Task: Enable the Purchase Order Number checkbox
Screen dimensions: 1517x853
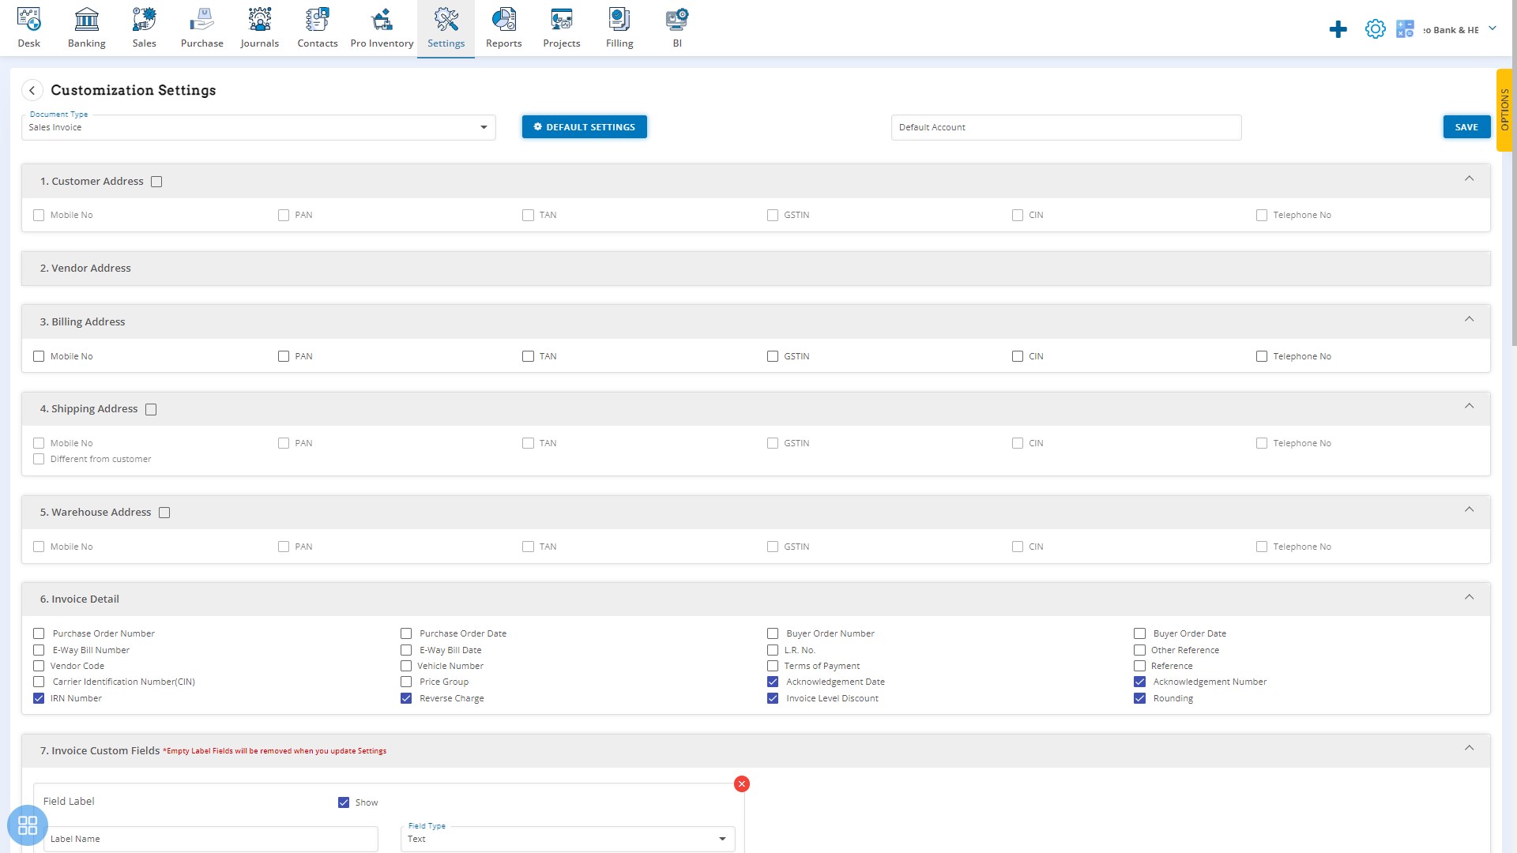Action: (x=39, y=633)
